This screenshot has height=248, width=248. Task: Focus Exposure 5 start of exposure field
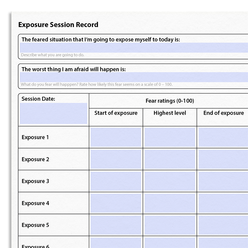116,225
